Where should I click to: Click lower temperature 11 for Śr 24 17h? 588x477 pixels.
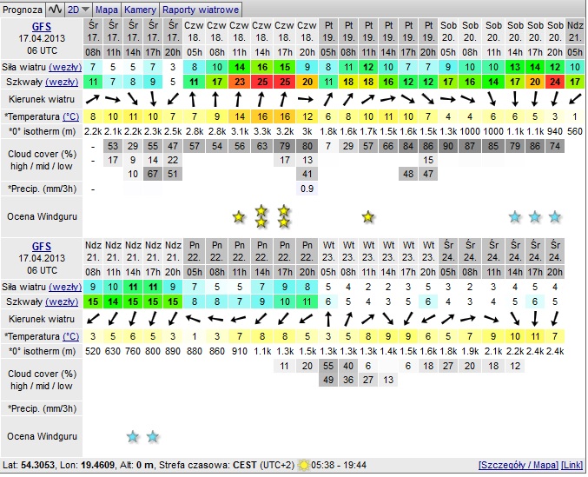click(535, 336)
